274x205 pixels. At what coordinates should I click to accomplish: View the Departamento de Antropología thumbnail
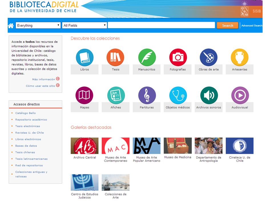coord(209,146)
